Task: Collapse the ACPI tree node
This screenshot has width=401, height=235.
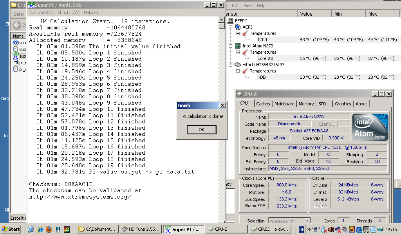Action: [x=230, y=27]
